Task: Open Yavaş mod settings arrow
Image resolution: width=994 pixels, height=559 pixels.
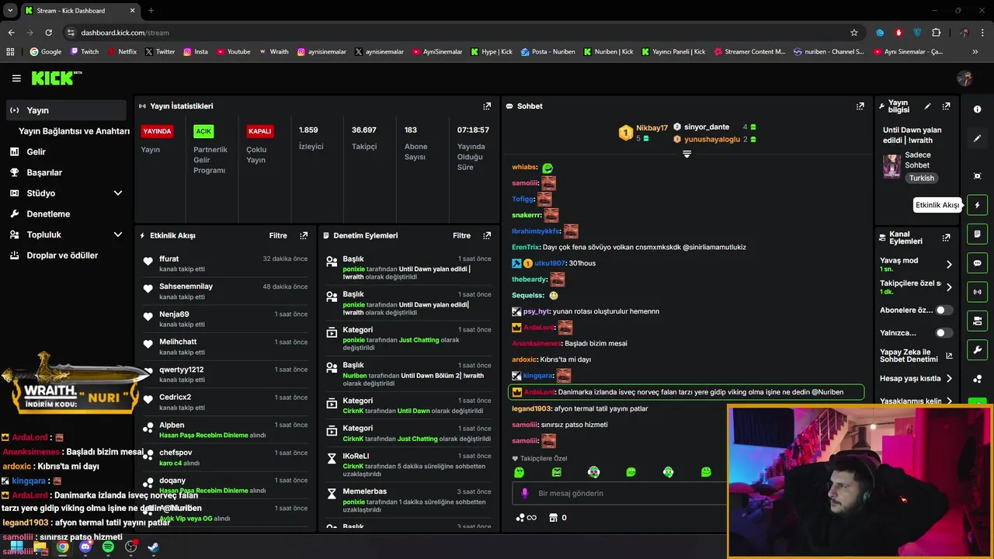Action: coord(948,265)
